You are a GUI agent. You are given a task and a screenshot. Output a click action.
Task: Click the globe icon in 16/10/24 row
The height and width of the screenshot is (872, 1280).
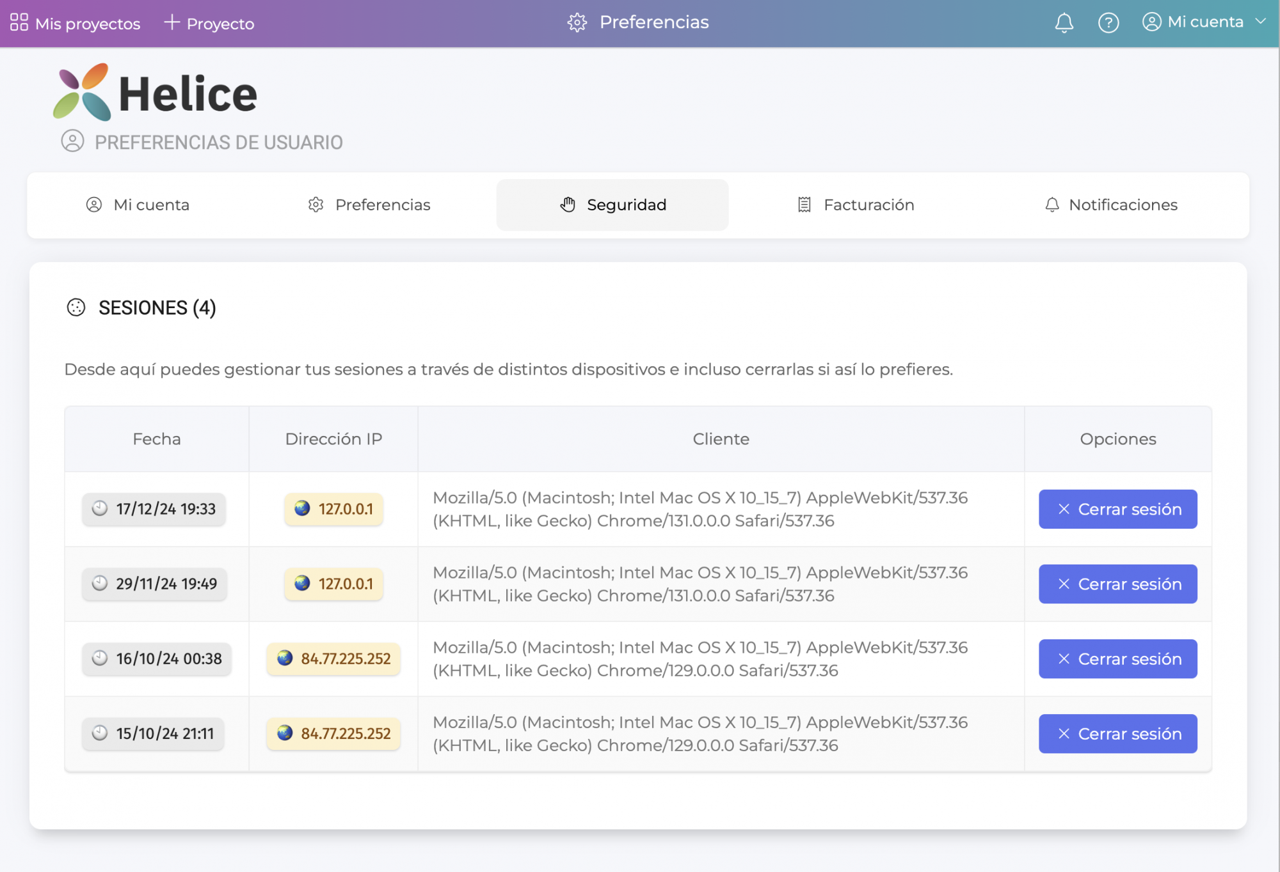(285, 658)
